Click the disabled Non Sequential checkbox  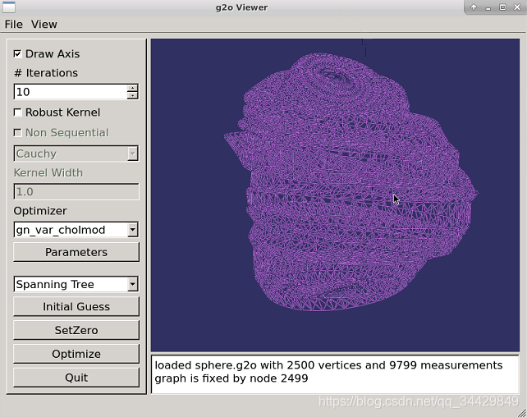(x=17, y=133)
